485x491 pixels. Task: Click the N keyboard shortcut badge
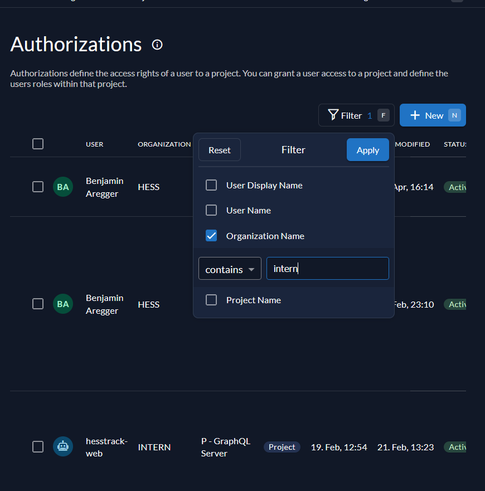(454, 115)
